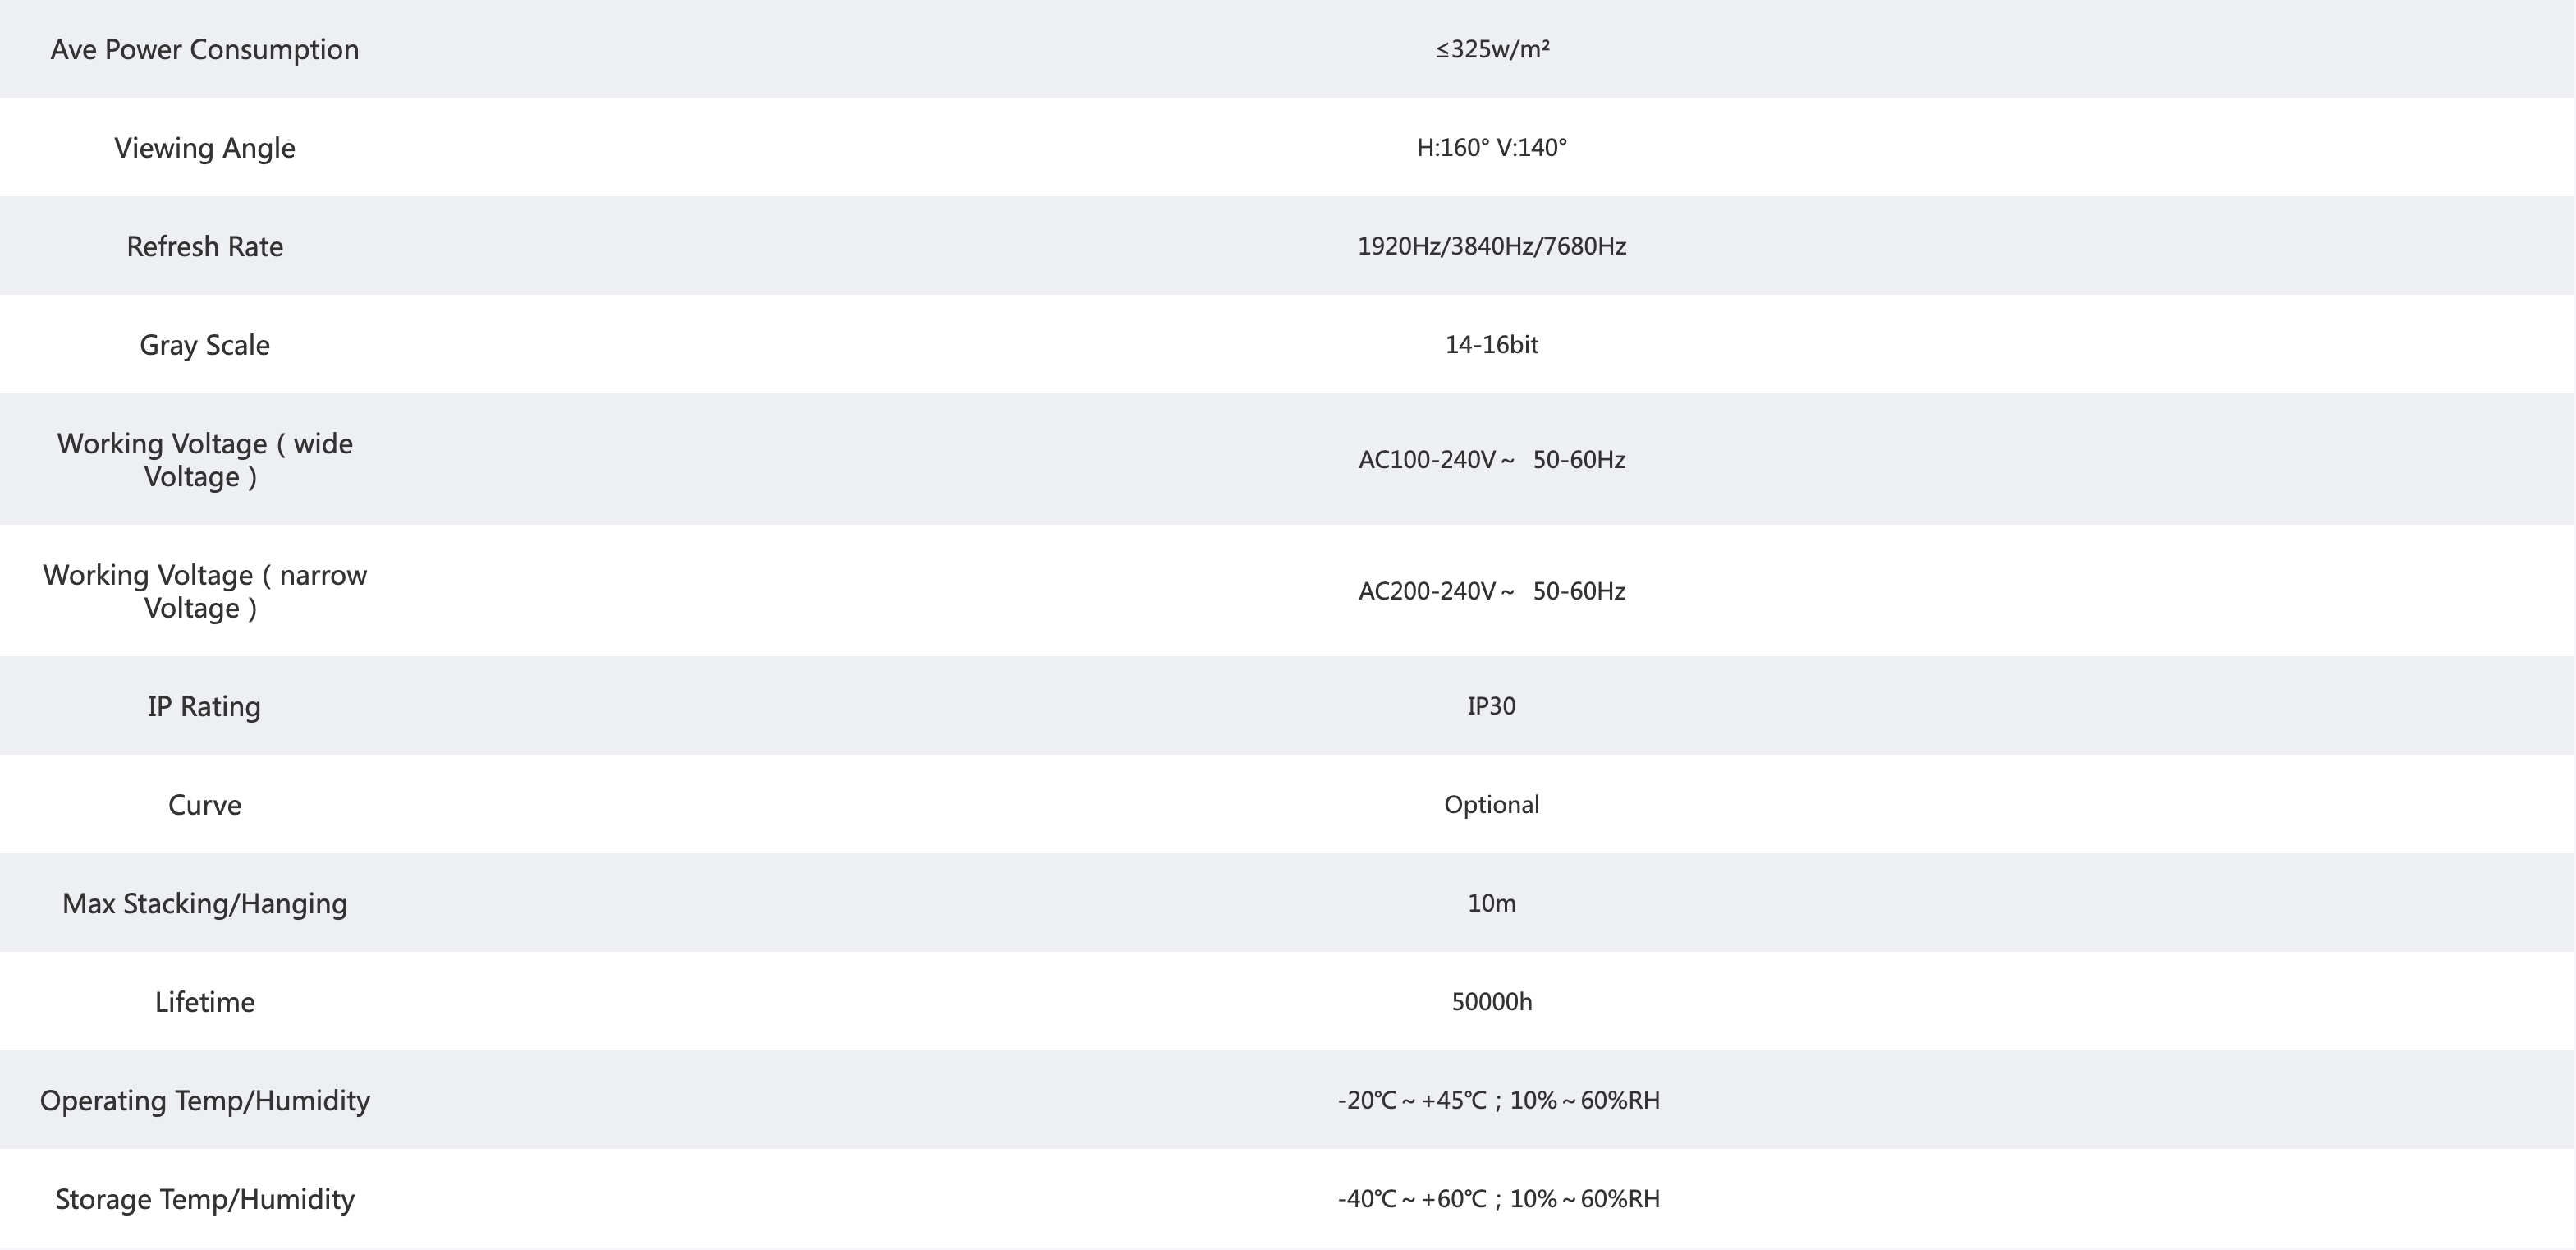Select the 14-16bit value
Screen dimensions: 2576x1250
click(x=1492, y=345)
